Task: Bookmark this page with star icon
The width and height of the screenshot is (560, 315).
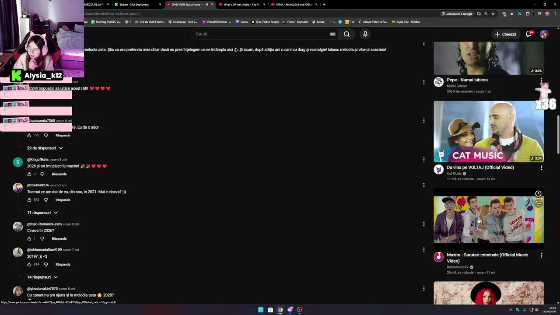Action: tap(493, 14)
